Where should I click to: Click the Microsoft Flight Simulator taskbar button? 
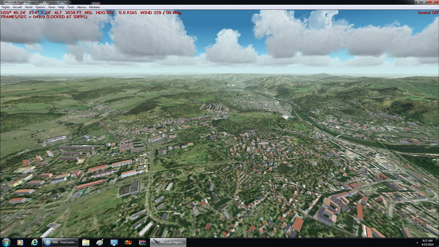tap(168, 242)
